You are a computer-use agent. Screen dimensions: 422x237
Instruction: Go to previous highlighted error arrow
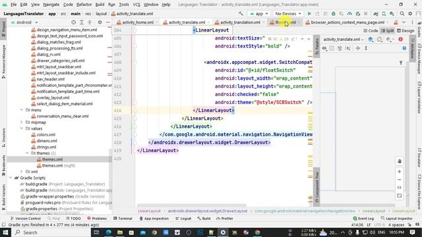click(302, 39)
